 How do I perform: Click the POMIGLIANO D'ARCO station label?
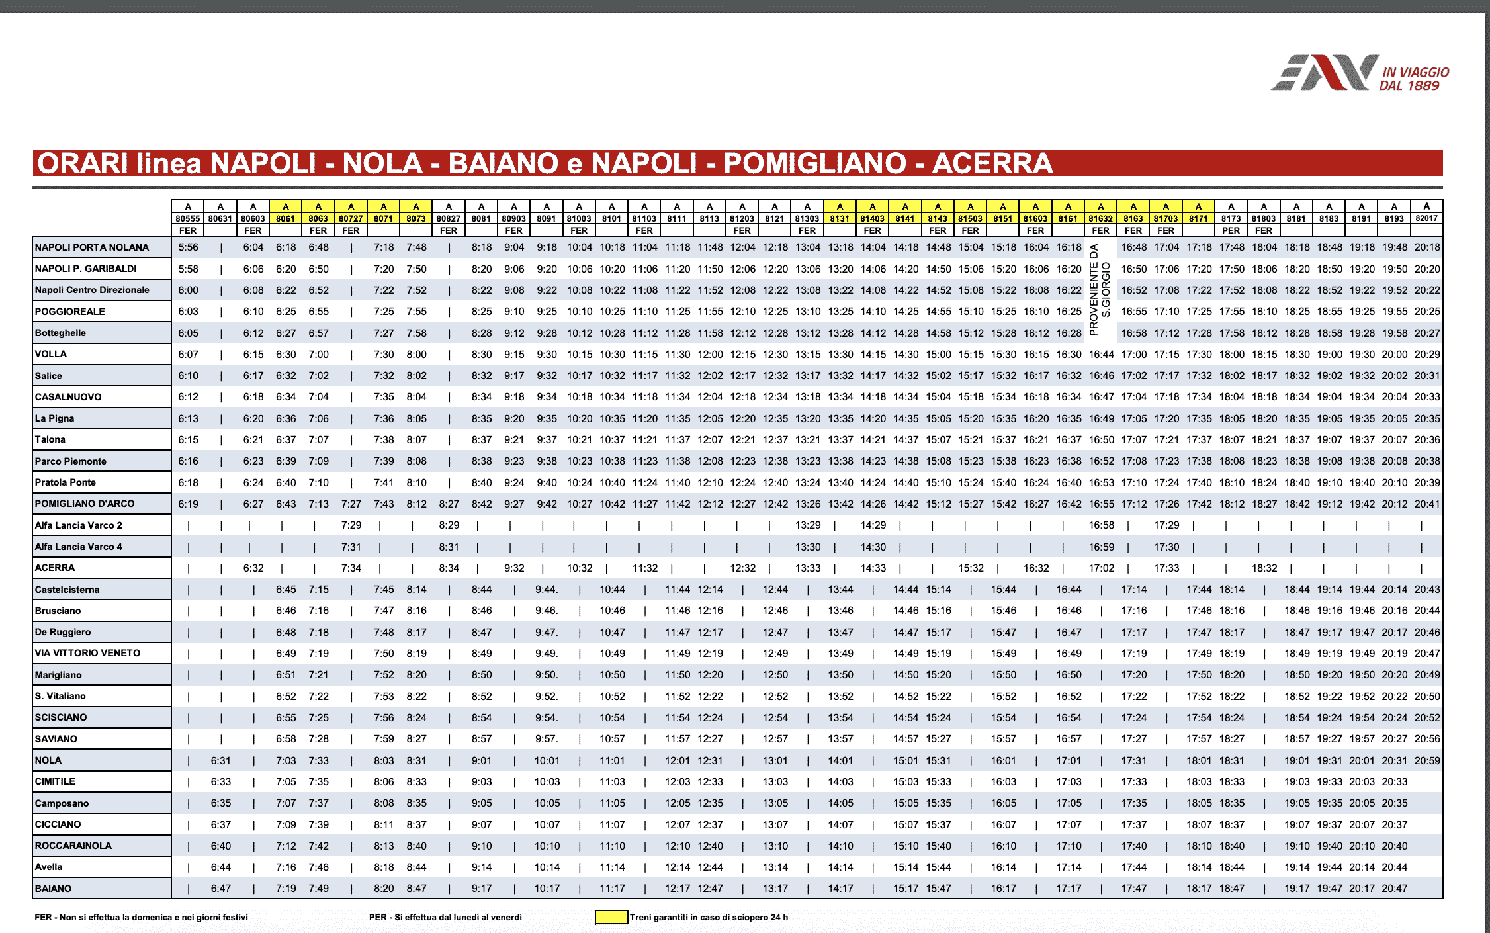click(x=85, y=504)
